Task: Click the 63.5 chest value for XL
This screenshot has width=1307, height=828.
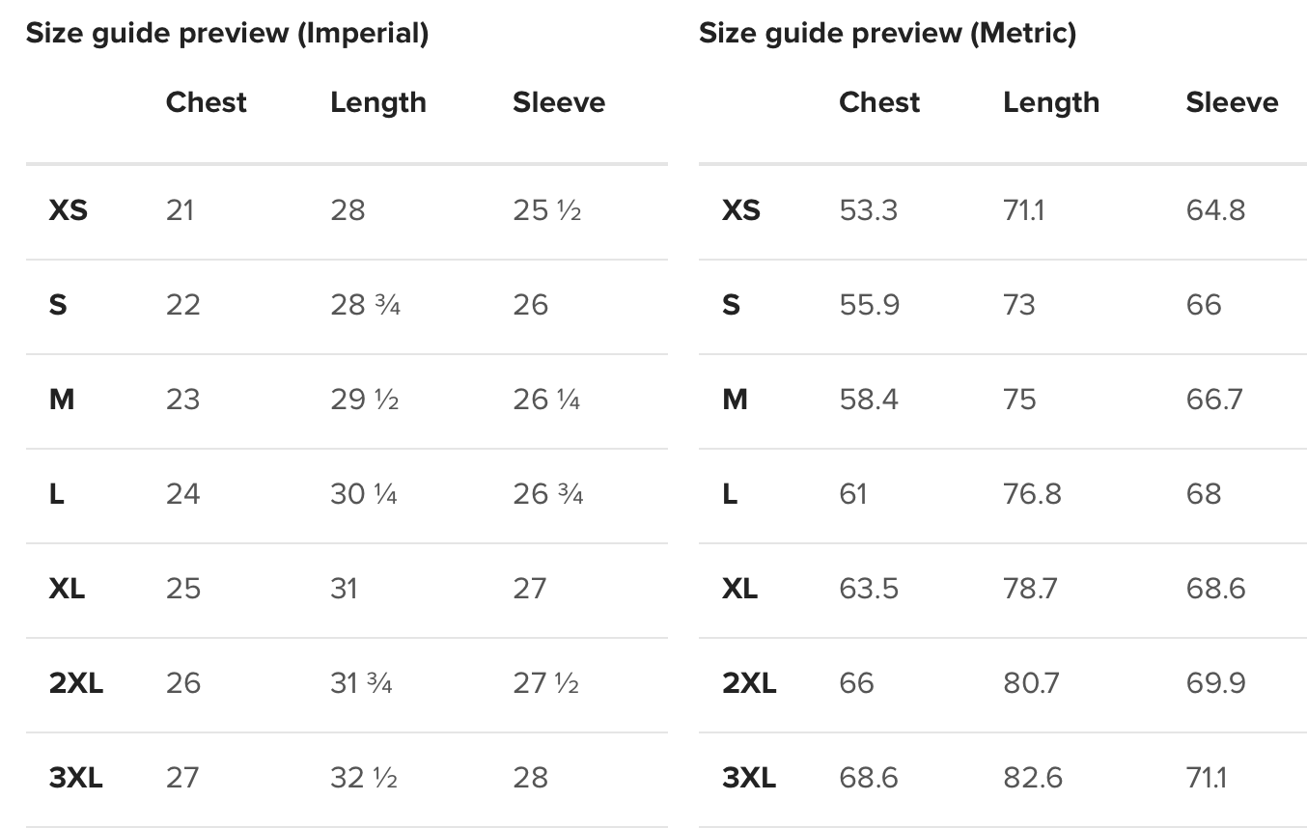Action: point(868,589)
